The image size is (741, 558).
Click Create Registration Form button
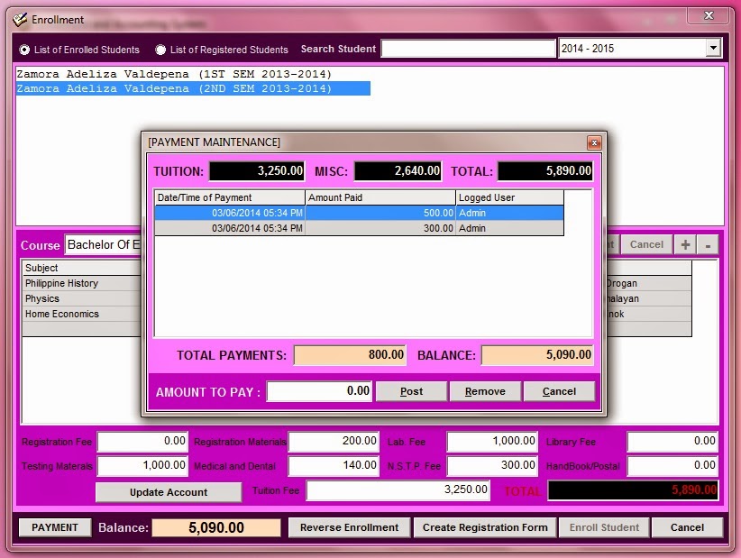[x=485, y=527]
